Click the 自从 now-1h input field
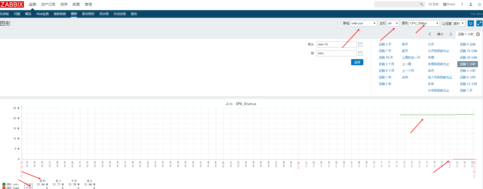This screenshot has height=189, width=483. [336, 44]
